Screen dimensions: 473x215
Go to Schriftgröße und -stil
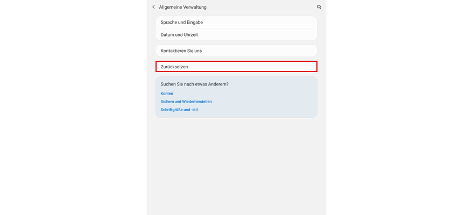coord(179,110)
